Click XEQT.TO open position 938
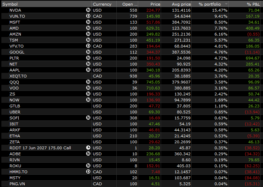The height and width of the screenshot is (187, 263). pyautogui.click(x=133, y=76)
